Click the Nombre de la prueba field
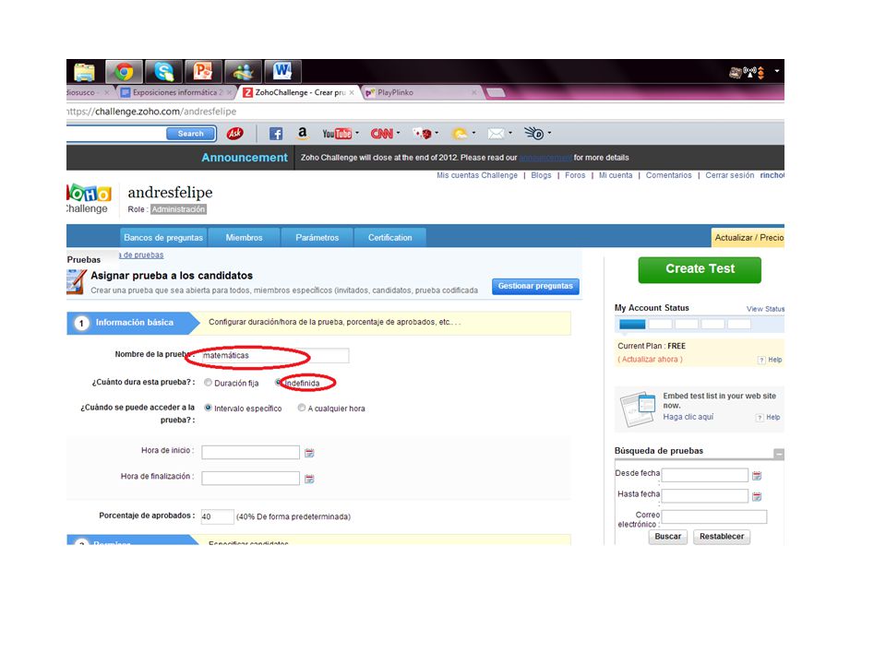The width and height of the screenshot is (886, 664). [x=275, y=355]
